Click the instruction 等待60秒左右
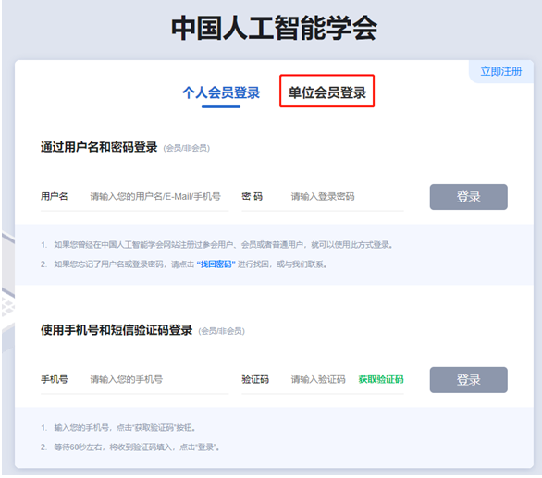 tap(137, 447)
